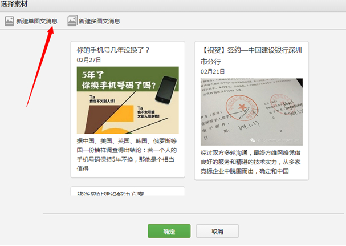Click the 02月27日 date on first card

(x=89, y=59)
